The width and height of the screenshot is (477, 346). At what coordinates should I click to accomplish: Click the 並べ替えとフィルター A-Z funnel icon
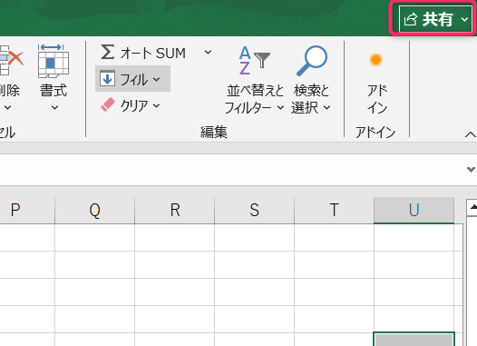(x=254, y=60)
